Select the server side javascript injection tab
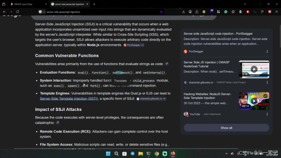281x158 pixels. click(x=69, y=4)
